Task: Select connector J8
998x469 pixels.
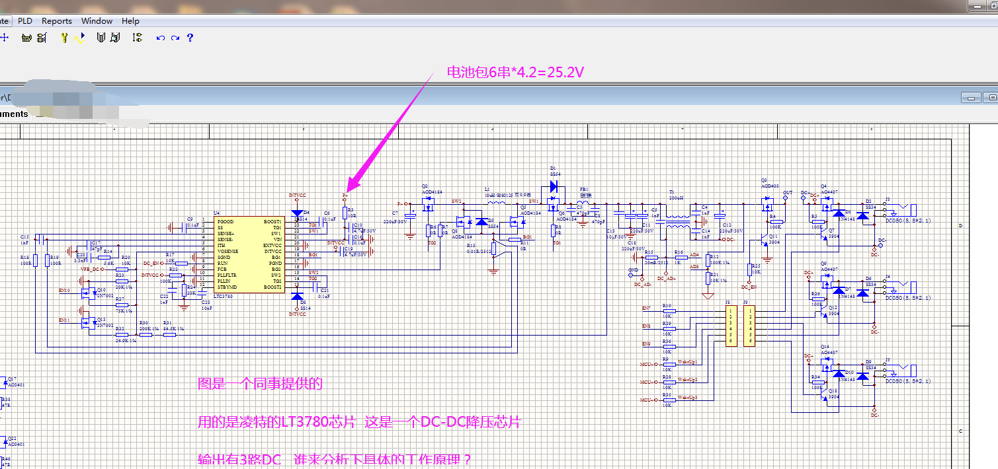Action: pyautogui.click(x=731, y=326)
